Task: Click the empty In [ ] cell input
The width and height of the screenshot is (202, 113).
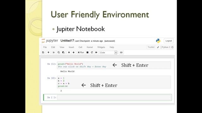Action: [x=114, y=97]
